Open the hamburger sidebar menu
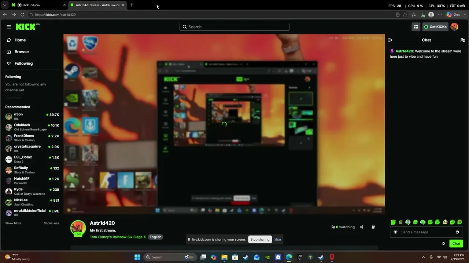The height and width of the screenshot is (263, 469). pos(9,27)
